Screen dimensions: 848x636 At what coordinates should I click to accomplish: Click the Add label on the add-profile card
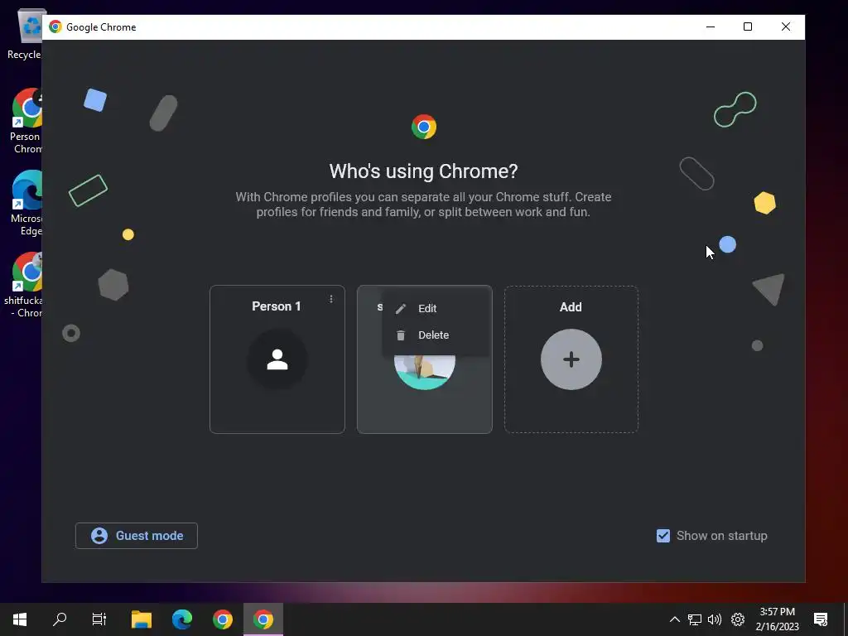(x=571, y=307)
